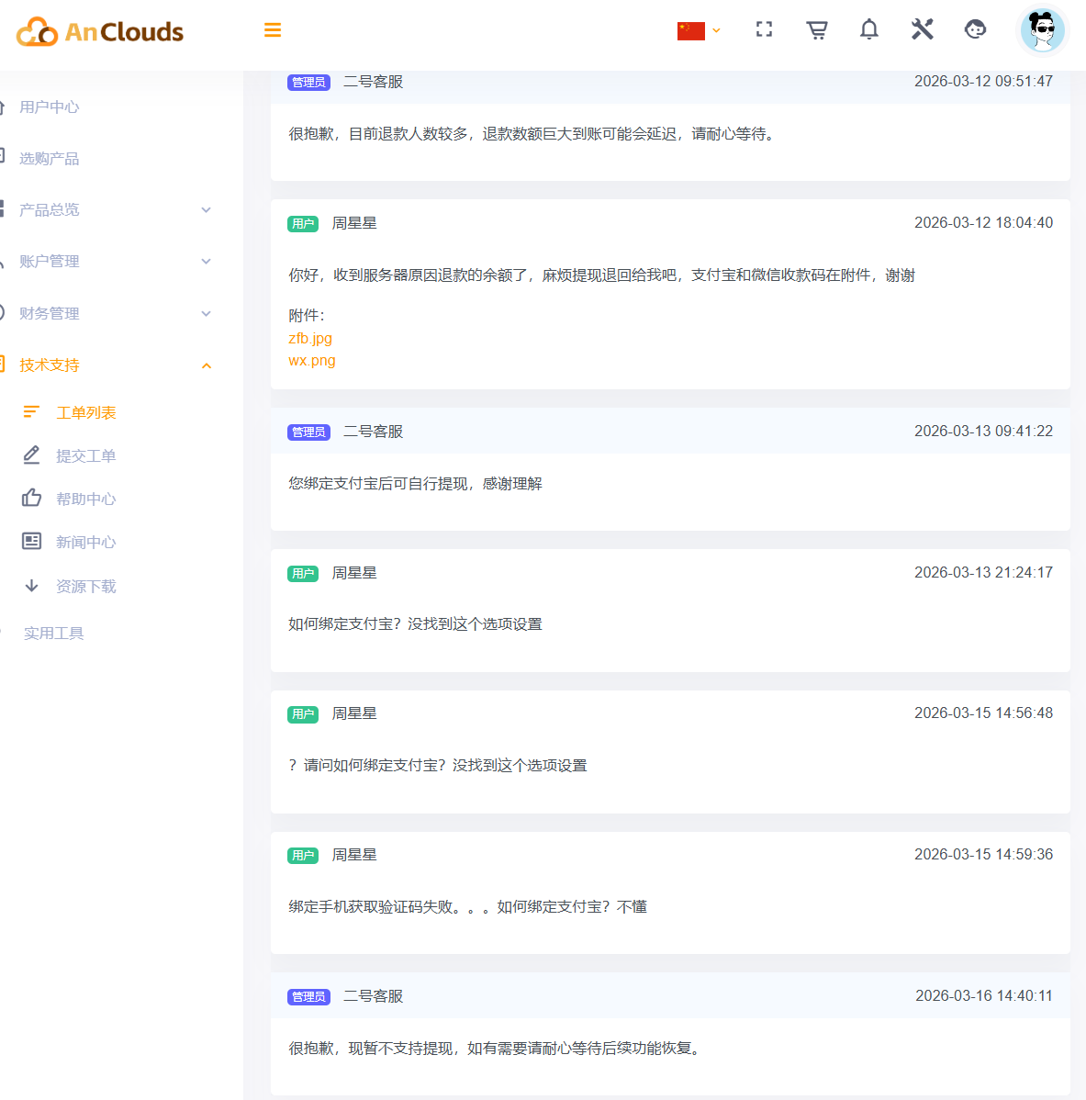Open the customer service headset icon
Screen dimensions: 1086x1100
(975, 29)
